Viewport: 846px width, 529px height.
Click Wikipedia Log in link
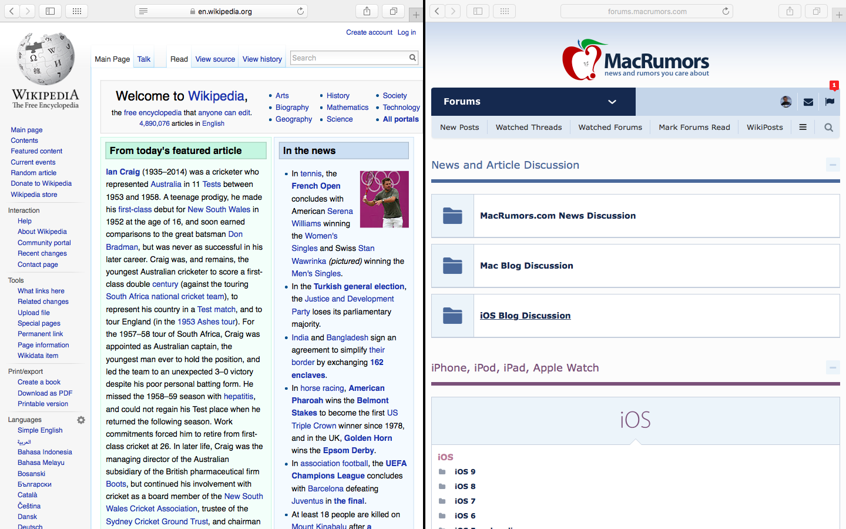[x=407, y=32]
